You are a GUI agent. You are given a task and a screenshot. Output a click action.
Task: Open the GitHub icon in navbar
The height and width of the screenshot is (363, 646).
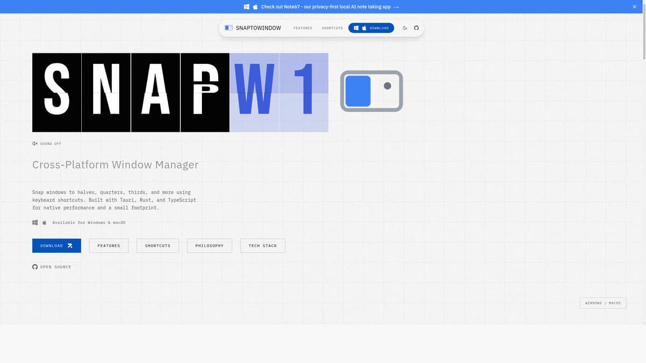point(416,28)
